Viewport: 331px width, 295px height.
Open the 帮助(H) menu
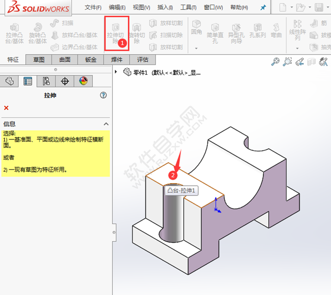click(239, 7)
